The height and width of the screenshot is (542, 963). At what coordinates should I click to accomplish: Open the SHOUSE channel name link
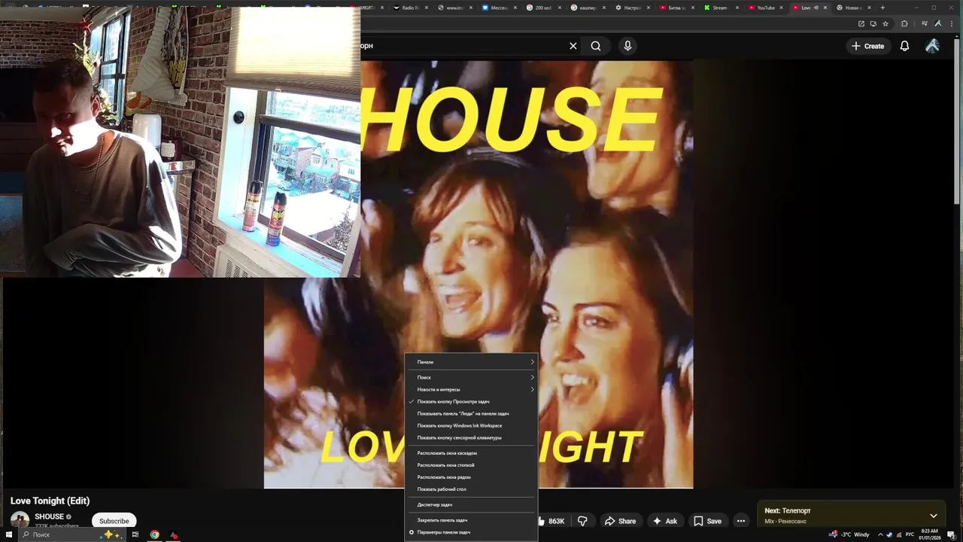(x=49, y=516)
